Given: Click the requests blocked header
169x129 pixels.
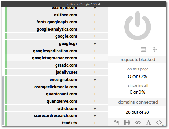Looking at the screenshot, I should (138, 60).
